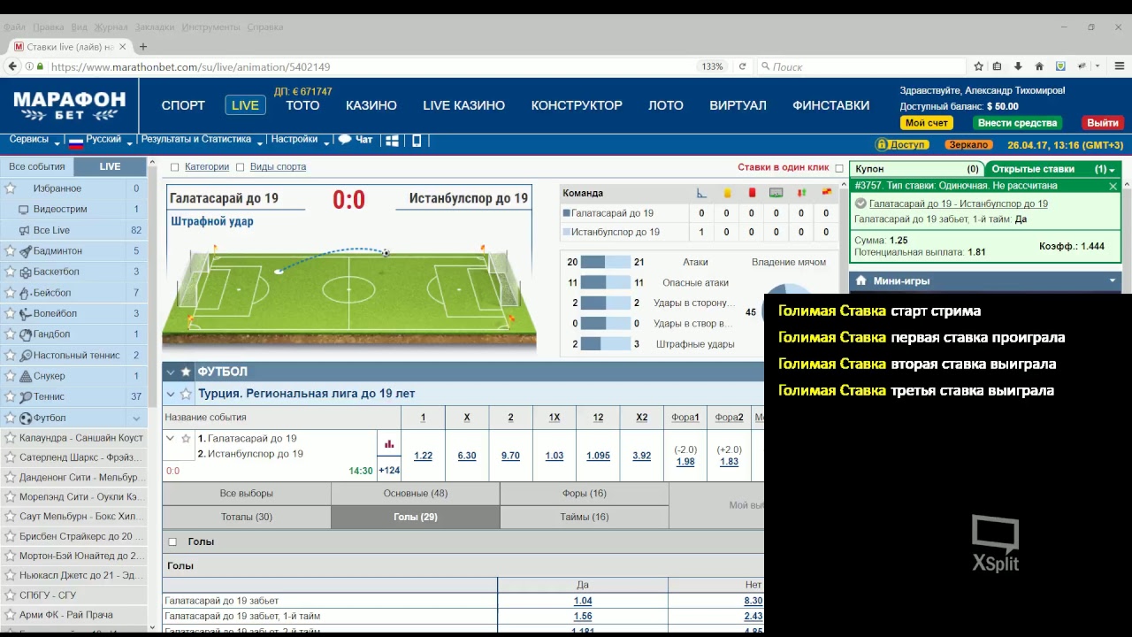Click the star icon beside Избранное
Image resolution: width=1132 pixels, height=637 pixels.
[x=11, y=188]
